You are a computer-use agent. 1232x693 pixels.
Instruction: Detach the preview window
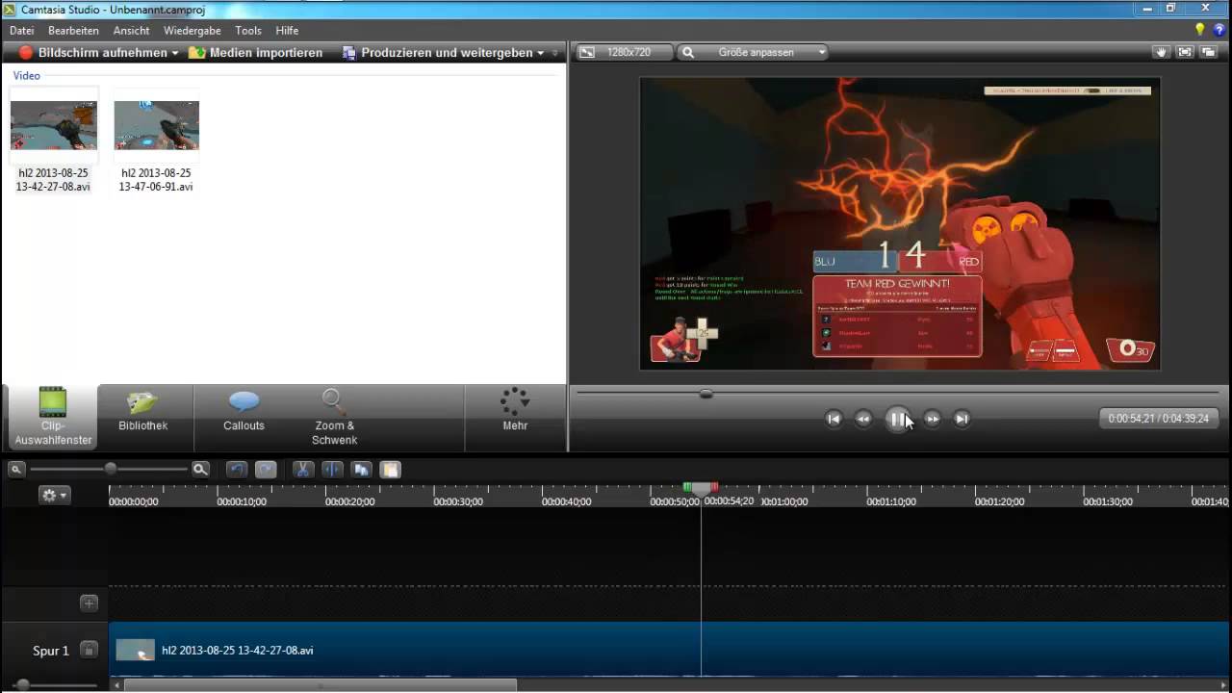1208,53
